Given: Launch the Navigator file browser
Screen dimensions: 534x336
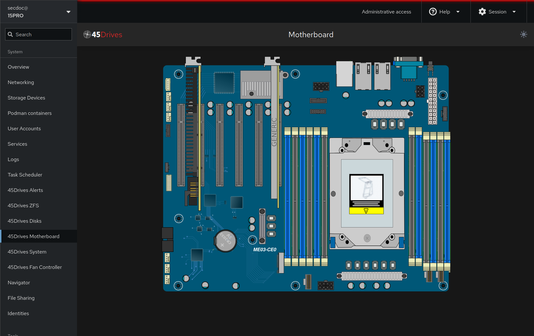Looking at the screenshot, I should coord(39,282).
